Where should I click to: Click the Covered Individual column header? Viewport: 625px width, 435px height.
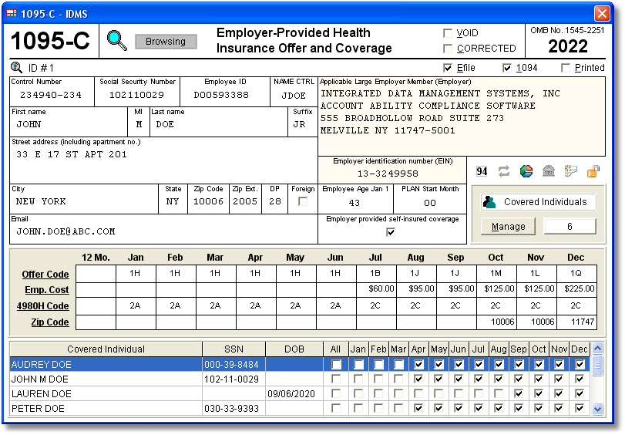(x=106, y=349)
